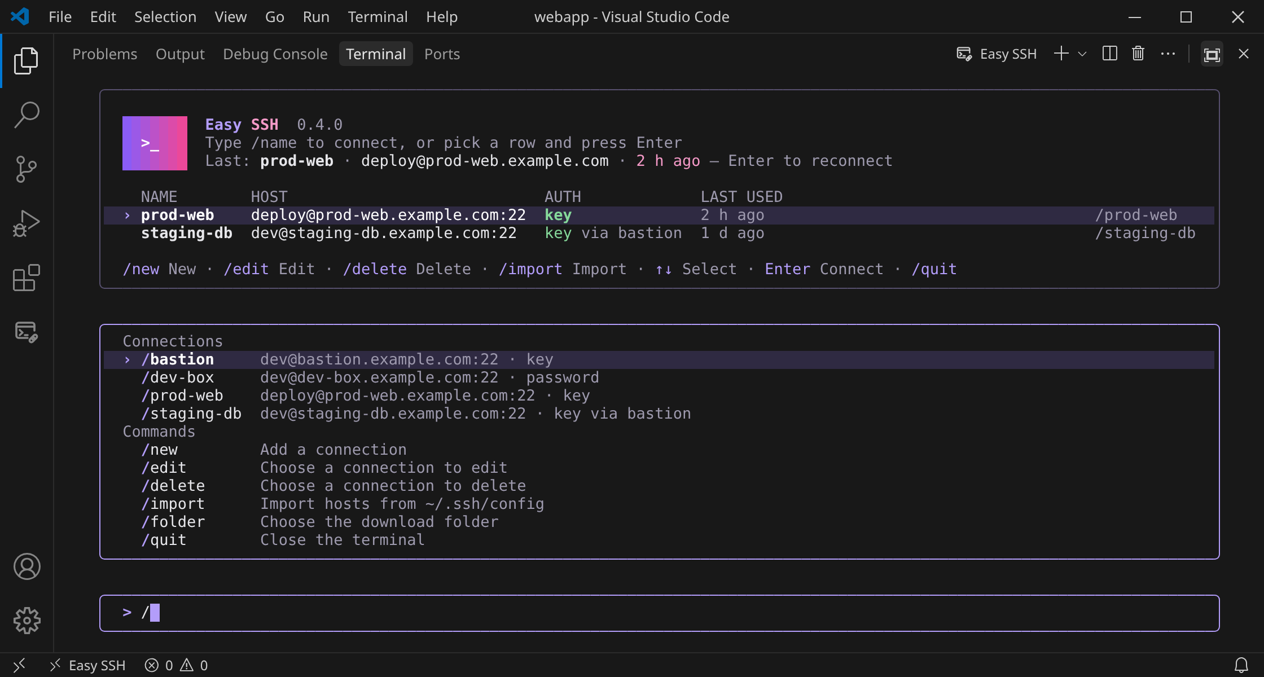Minimize the VS Code window

(1135, 17)
